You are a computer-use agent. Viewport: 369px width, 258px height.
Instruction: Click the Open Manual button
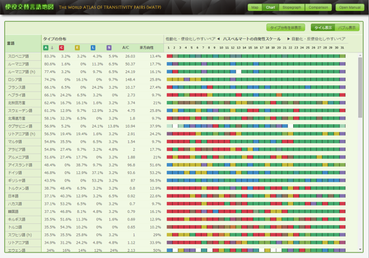coord(350,8)
